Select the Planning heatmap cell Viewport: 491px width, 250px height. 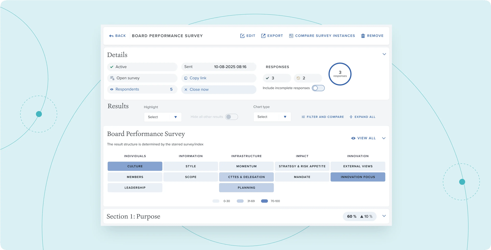click(x=246, y=188)
